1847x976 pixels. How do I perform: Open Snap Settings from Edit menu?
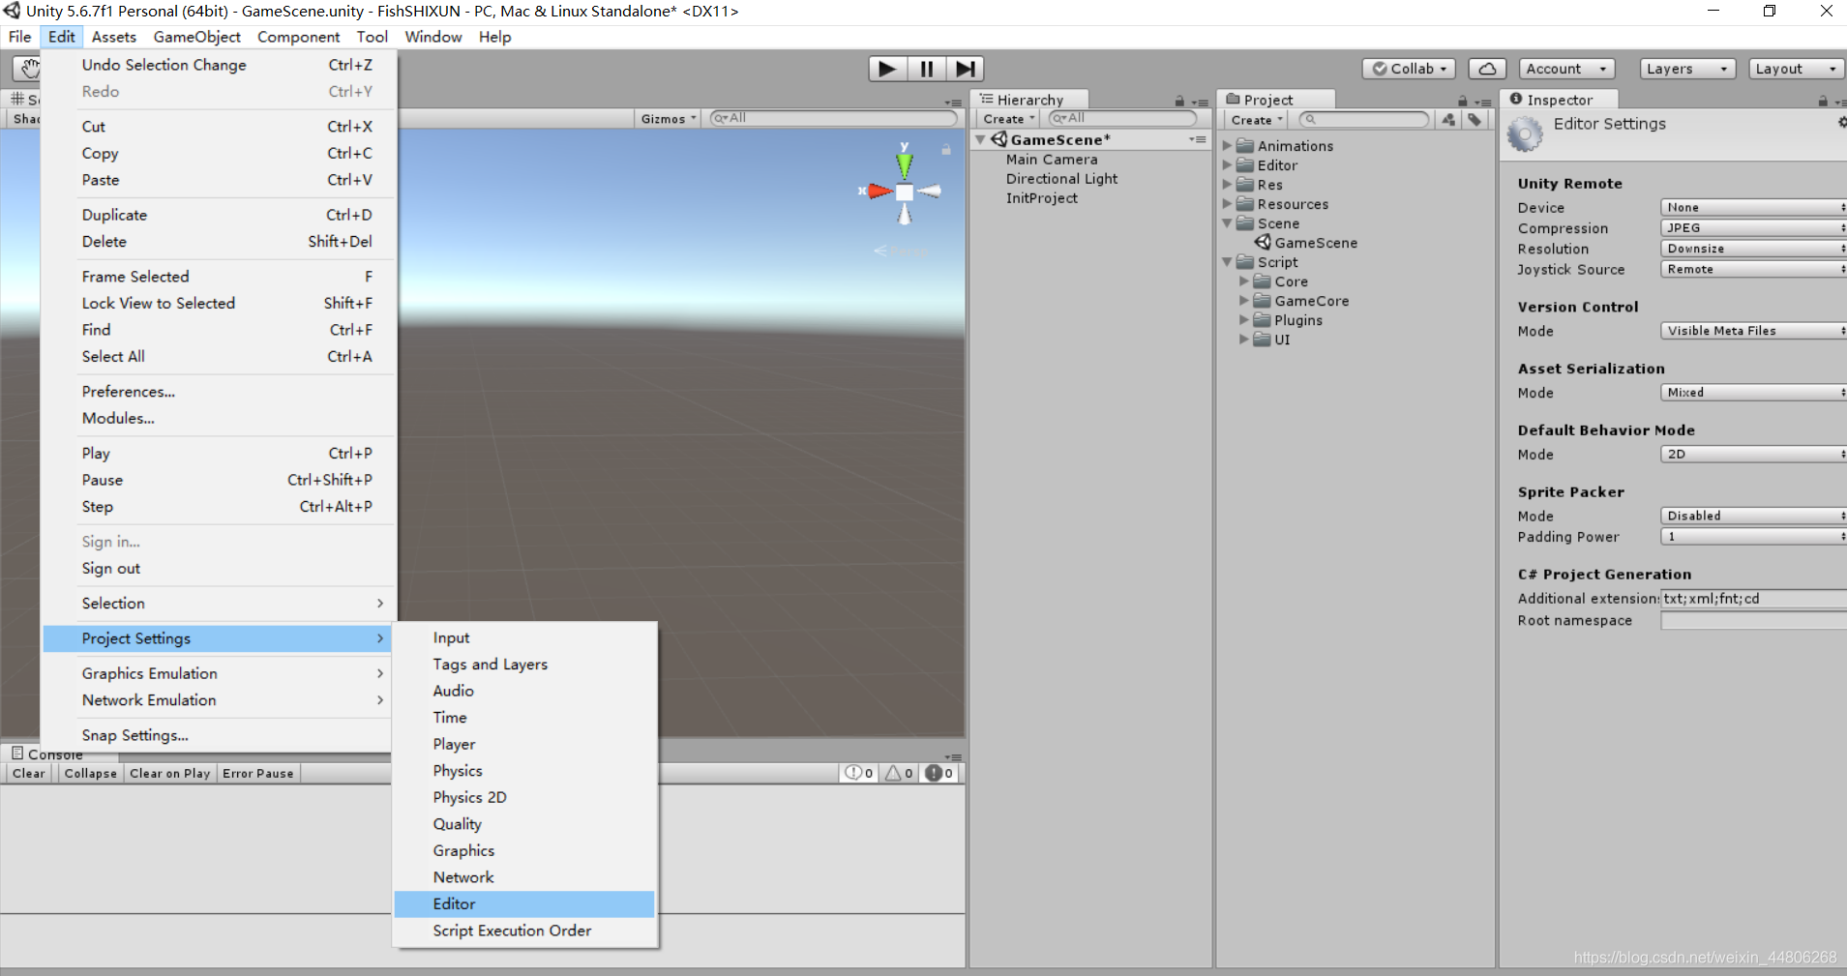tap(220, 735)
